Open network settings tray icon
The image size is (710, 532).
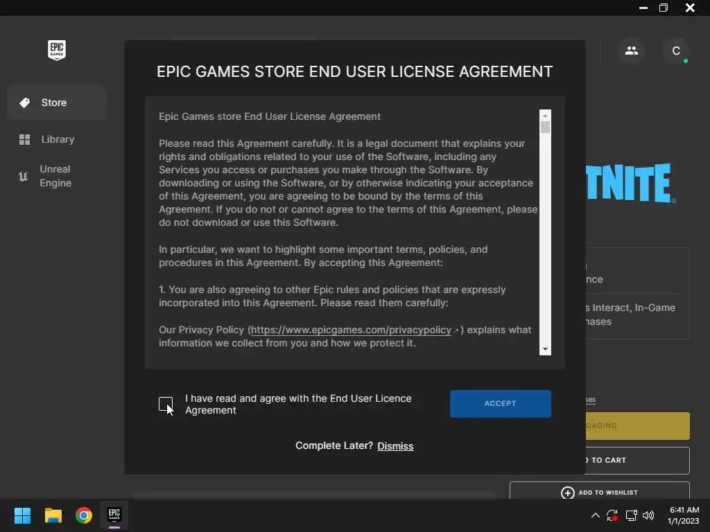coord(631,515)
